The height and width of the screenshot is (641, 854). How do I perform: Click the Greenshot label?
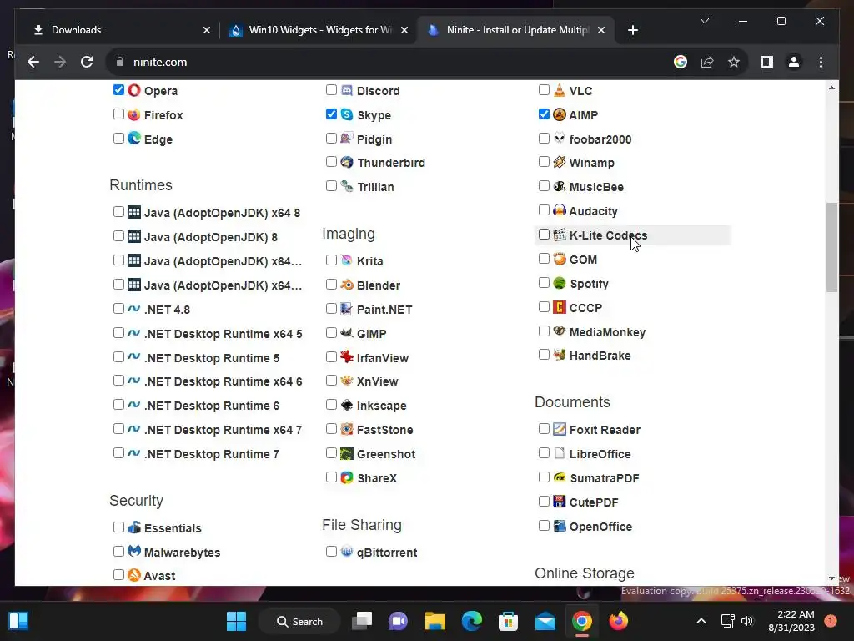pyautogui.click(x=386, y=454)
